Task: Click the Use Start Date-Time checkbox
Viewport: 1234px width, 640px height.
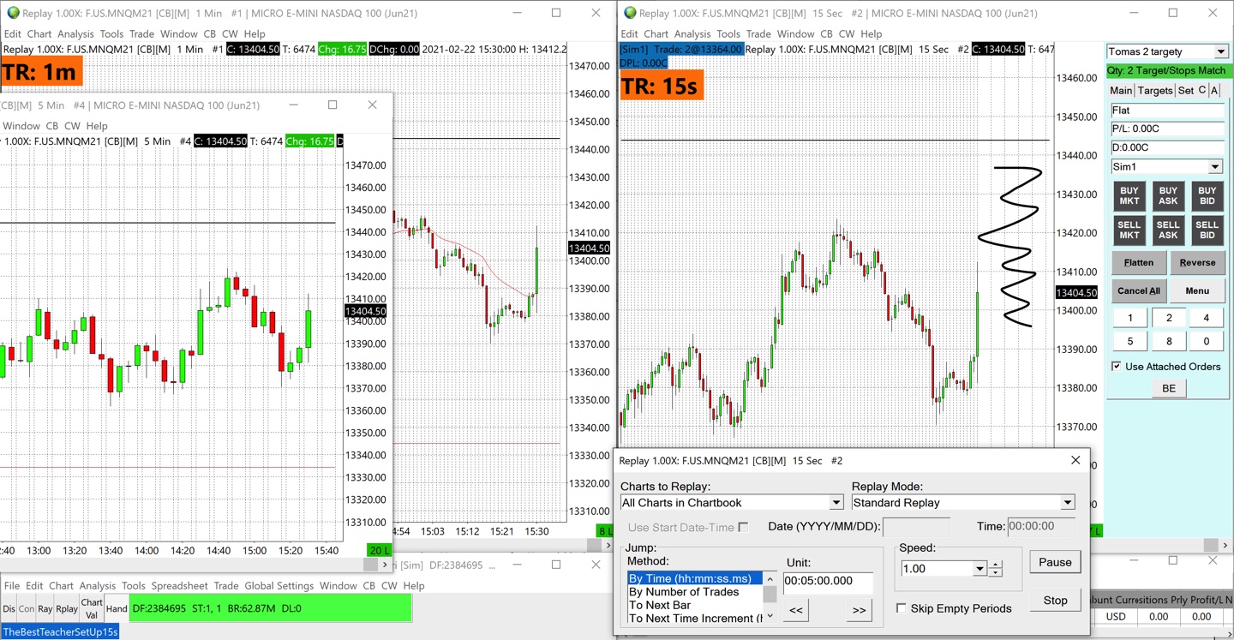Action: coord(743,527)
